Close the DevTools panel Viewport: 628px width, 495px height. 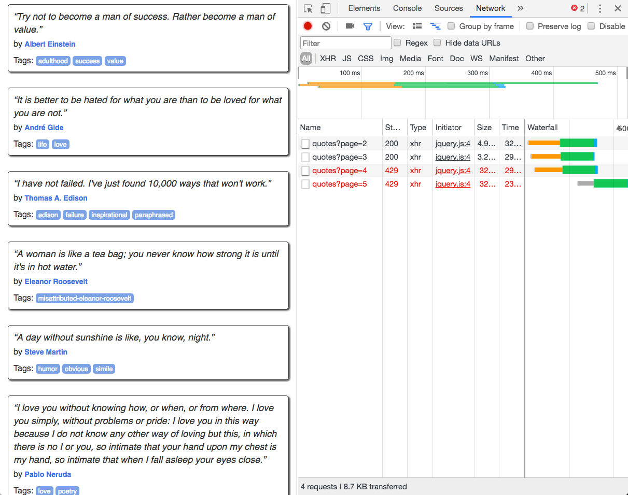click(618, 8)
